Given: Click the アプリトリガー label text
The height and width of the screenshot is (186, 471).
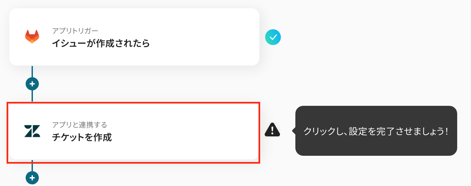Looking at the screenshot, I should coord(75,31).
